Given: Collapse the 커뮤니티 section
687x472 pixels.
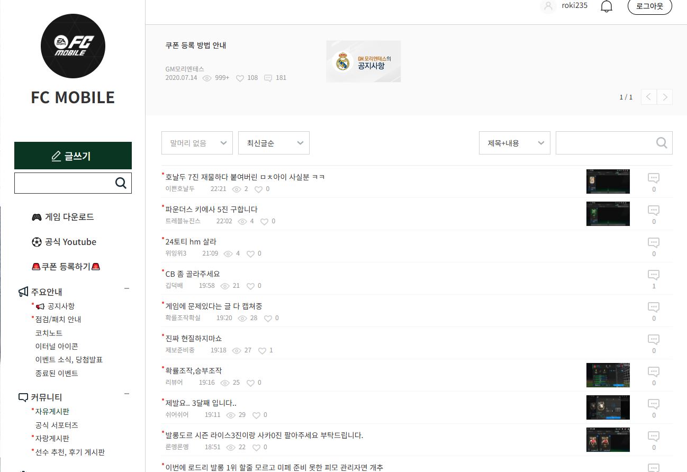Looking at the screenshot, I should click(126, 394).
